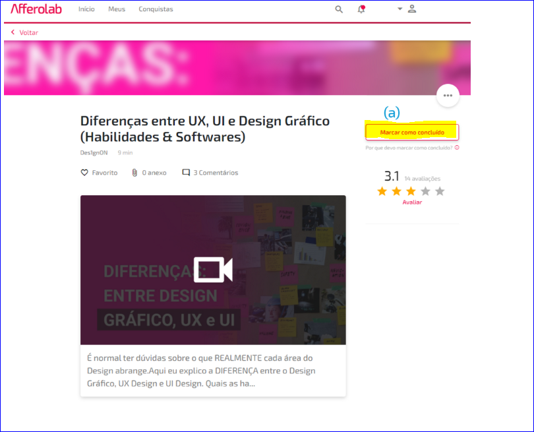Image resolution: width=534 pixels, height=432 pixels.
Task: Open 'Por que devo marcar como concluído?' text
Action: [x=409, y=148]
